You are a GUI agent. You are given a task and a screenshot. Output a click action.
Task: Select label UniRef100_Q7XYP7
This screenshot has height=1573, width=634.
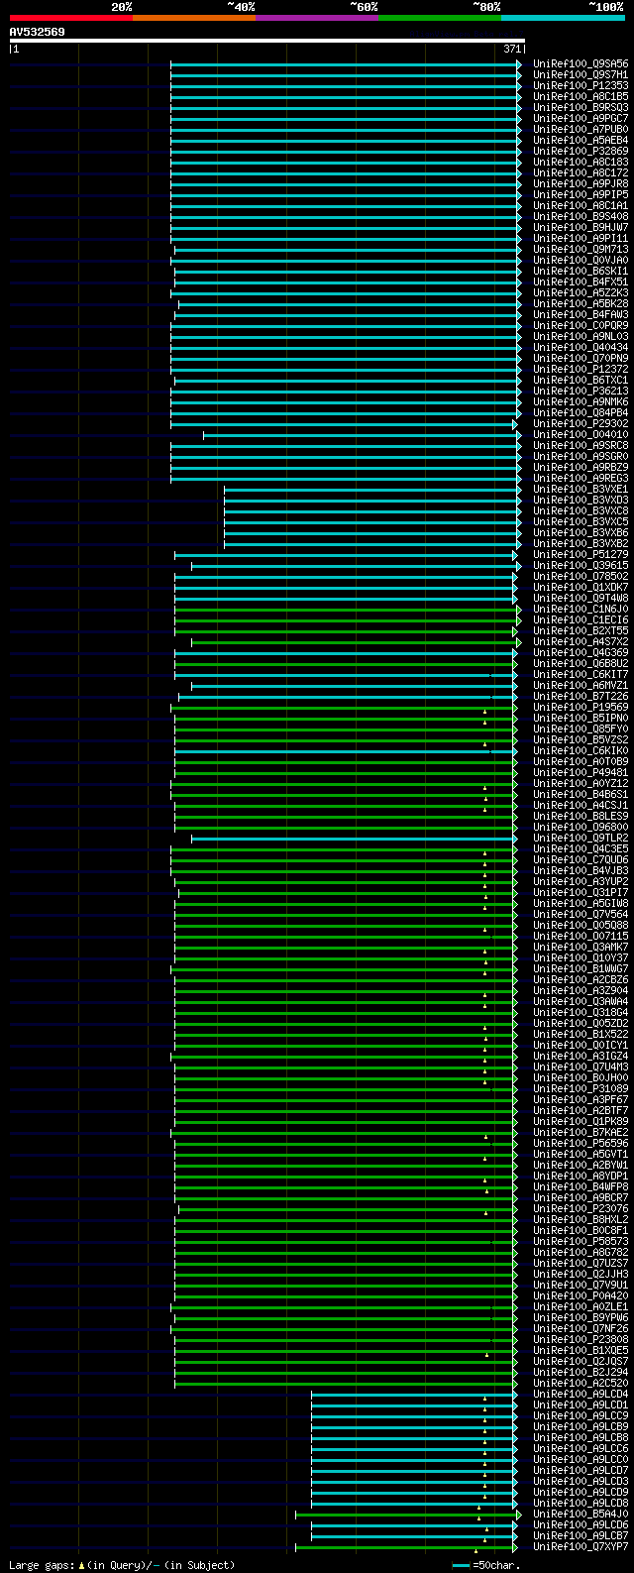tap(581, 1546)
